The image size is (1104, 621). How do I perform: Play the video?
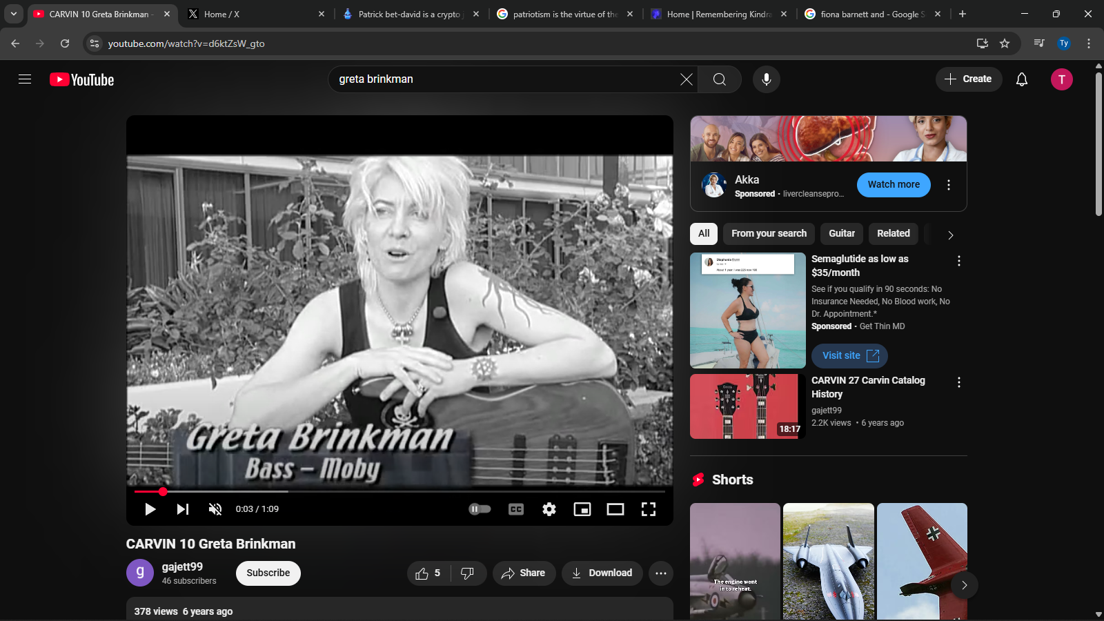(x=150, y=509)
